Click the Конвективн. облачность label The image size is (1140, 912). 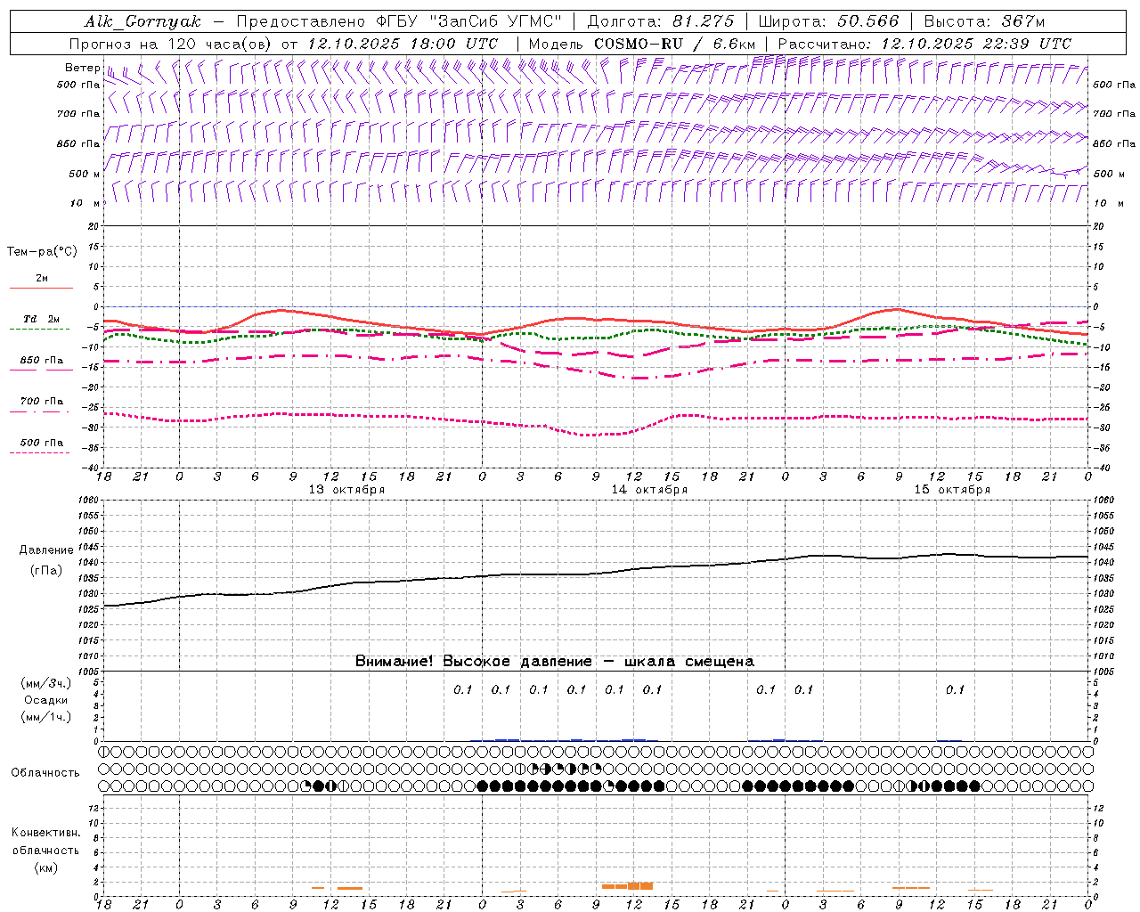pos(45,841)
